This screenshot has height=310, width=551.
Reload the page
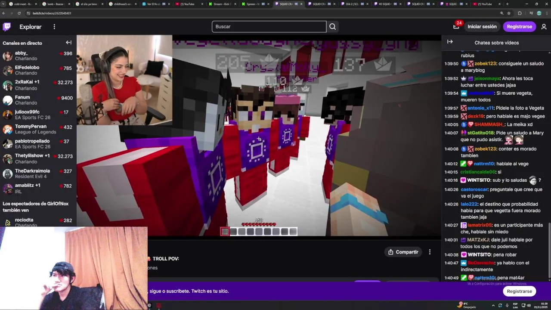click(19, 13)
